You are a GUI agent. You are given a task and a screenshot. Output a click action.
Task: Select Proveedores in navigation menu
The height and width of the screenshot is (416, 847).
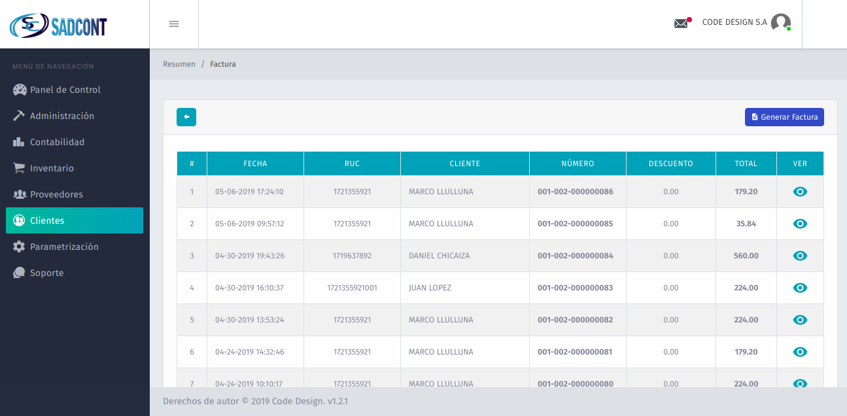tap(56, 194)
